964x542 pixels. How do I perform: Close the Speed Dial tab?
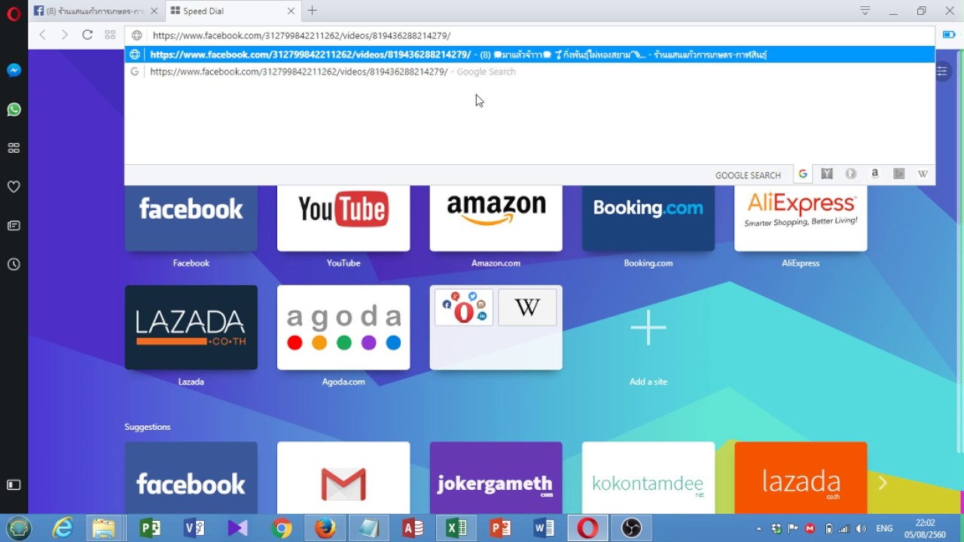(x=291, y=11)
